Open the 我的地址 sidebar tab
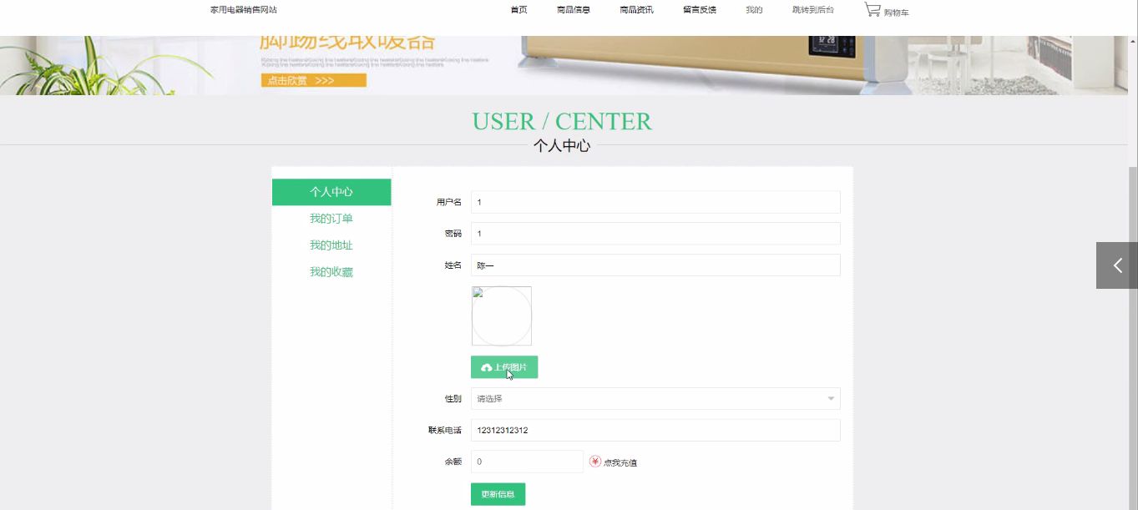Screen dimensions: 1138x510 pos(331,245)
